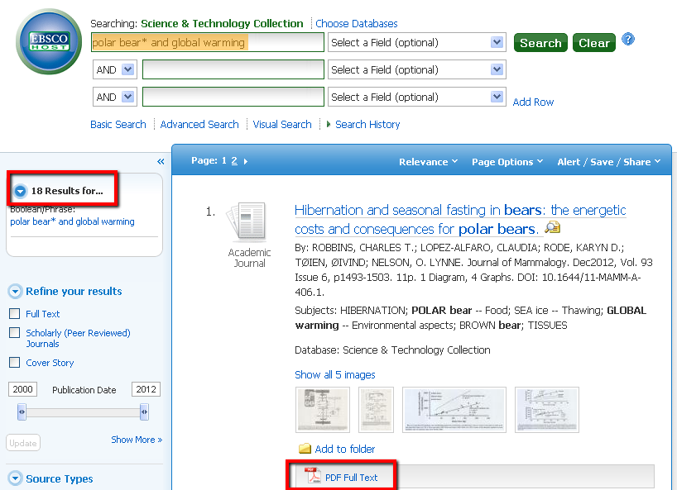This screenshot has height=490, width=677.
Task: Click the Add to folder icon
Action: coord(305,449)
